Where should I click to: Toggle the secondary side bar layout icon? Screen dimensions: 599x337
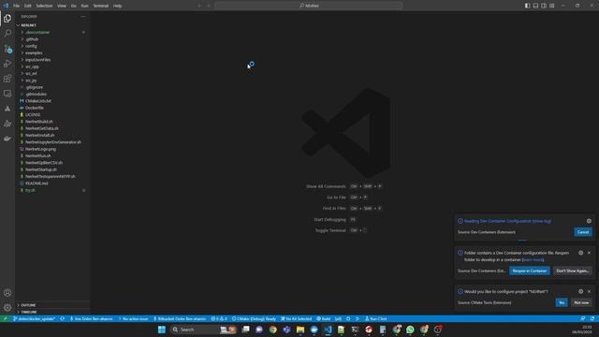tap(544, 6)
